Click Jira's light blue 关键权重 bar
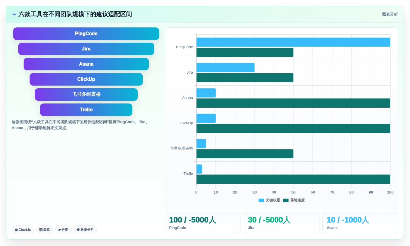 [225, 67]
